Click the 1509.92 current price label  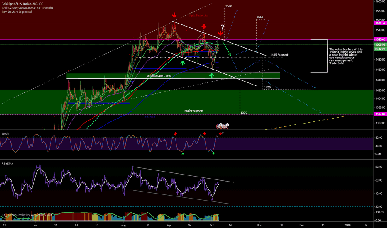(380, 45)
